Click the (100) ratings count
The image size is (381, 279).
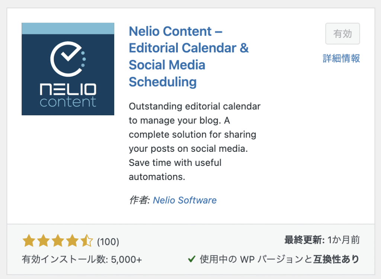click(x=108, y=242)
